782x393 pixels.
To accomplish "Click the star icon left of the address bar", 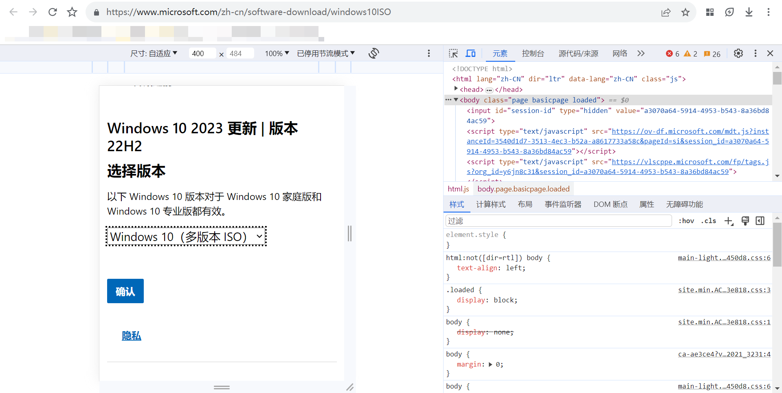I will tap(72, 12).
